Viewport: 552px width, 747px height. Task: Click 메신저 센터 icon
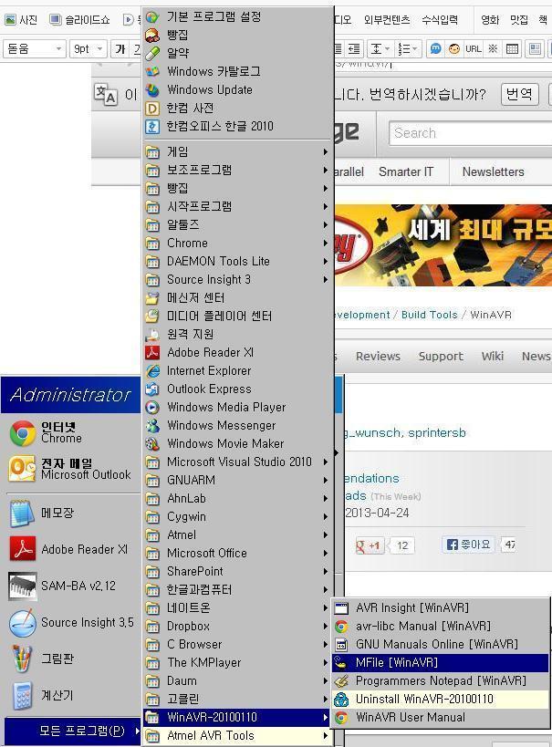(152, 297)
